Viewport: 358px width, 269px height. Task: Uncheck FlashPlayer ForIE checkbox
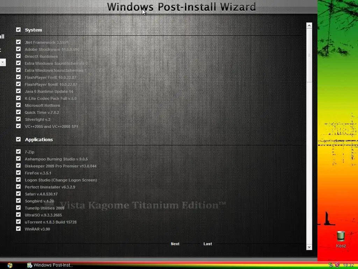tap(18, 77)
